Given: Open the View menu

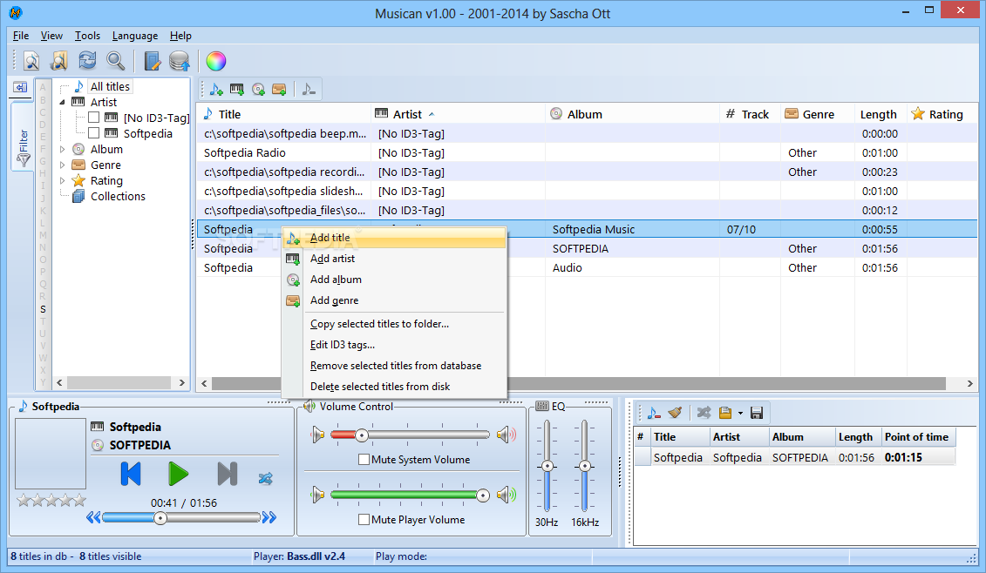Looking at the screenshot, I should click(51, 36).
